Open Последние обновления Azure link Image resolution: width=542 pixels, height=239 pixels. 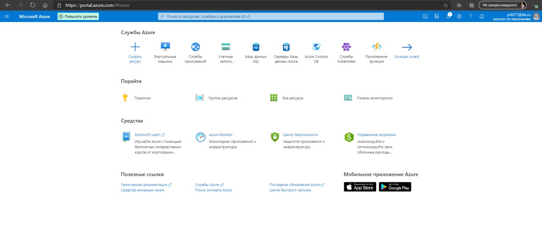[297, 185]
